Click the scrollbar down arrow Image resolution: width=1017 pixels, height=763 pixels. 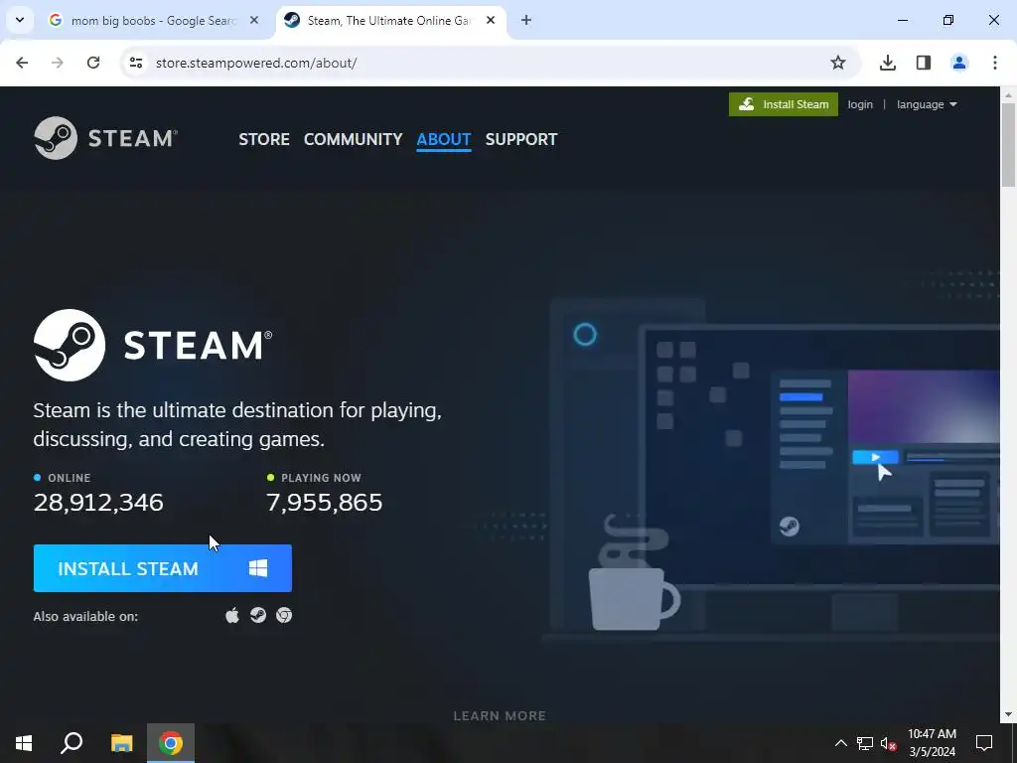pos(1008,715)
